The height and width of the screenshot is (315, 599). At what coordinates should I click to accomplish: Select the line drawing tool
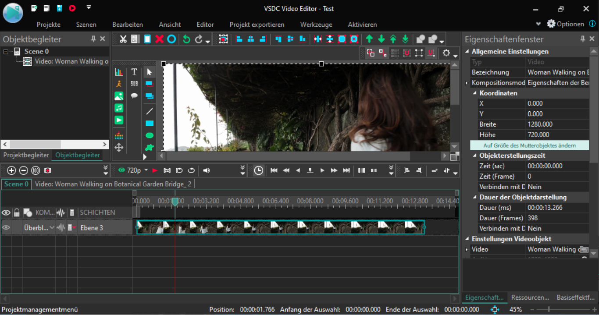(150, 111)
